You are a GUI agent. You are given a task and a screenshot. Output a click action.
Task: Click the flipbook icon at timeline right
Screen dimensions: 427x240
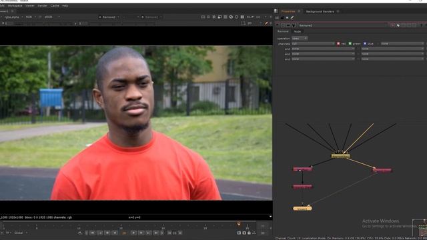239,233
